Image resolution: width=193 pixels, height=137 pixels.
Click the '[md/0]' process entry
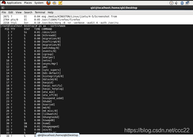point(46,108)
